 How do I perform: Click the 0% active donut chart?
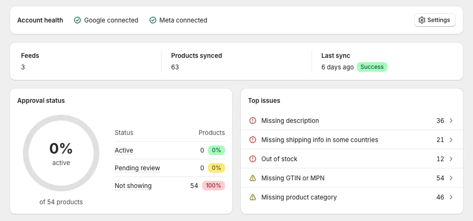click(61, 153)
